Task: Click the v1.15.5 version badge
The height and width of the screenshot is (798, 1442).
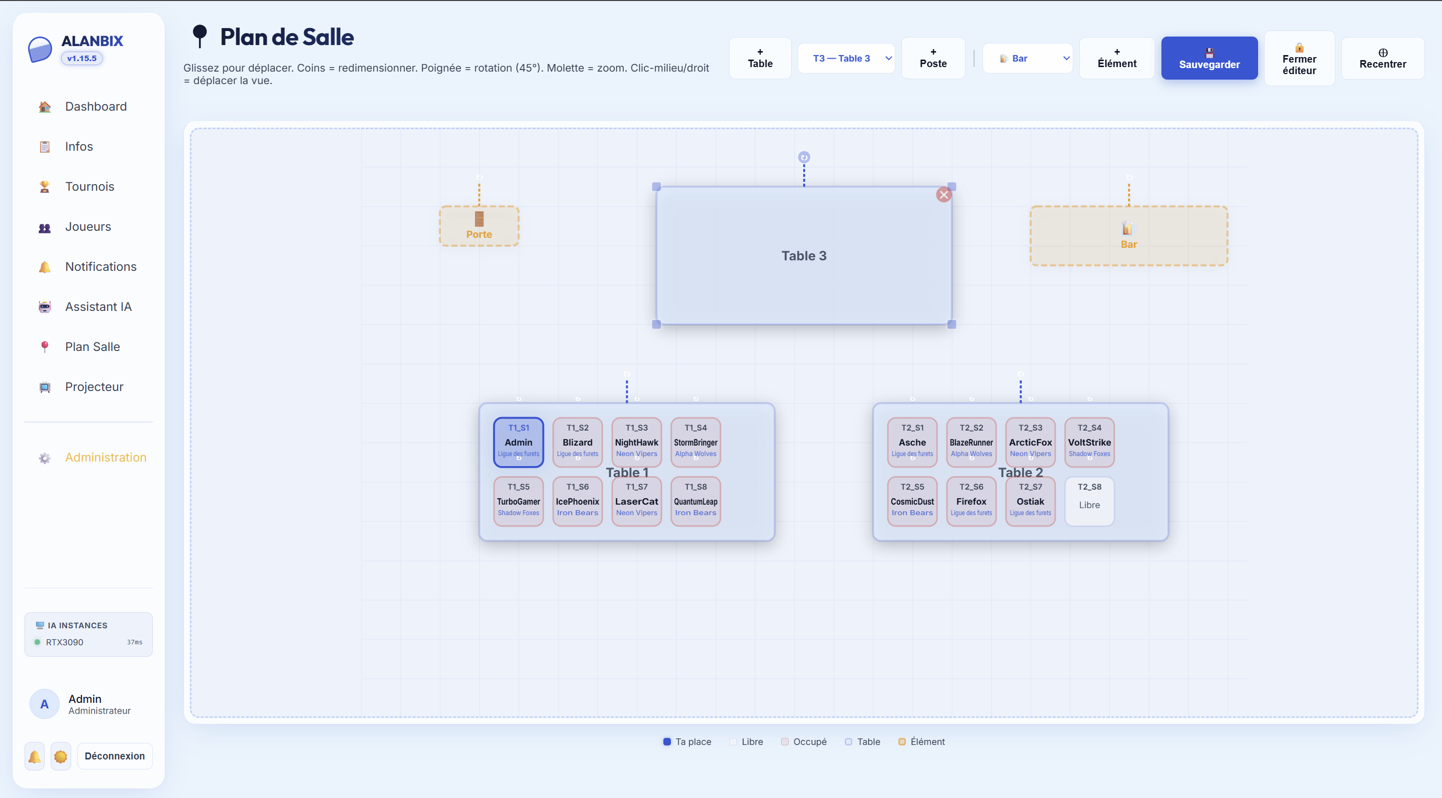Action: 82,58
